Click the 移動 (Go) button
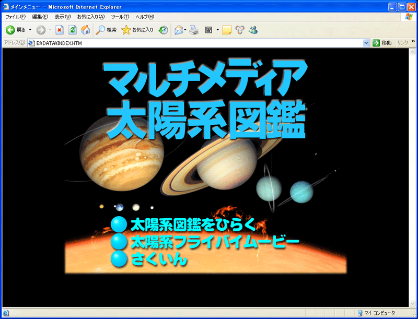Viewport: 418px width, 319px height. click(x=382, y=43)
